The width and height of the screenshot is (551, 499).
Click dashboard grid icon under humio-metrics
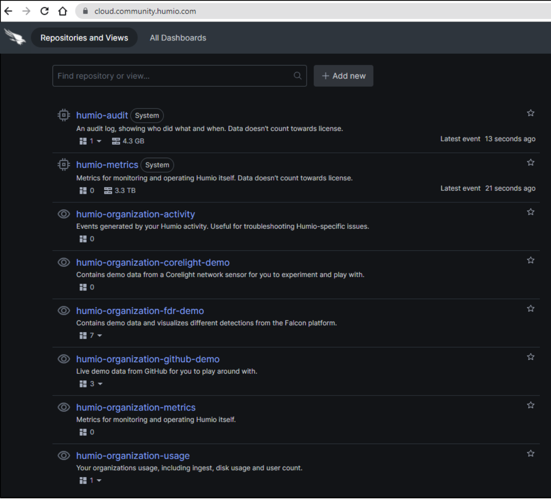coord(83,191)
